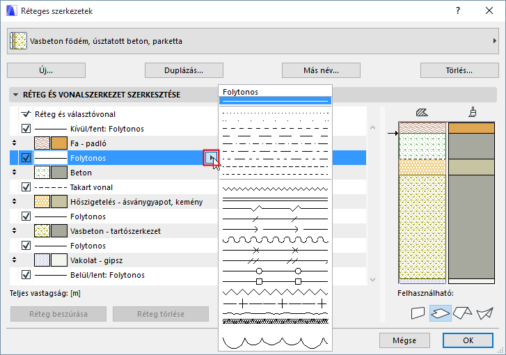Click the Törlés... button
The image size is (506, 355).
tap(459, 70)
